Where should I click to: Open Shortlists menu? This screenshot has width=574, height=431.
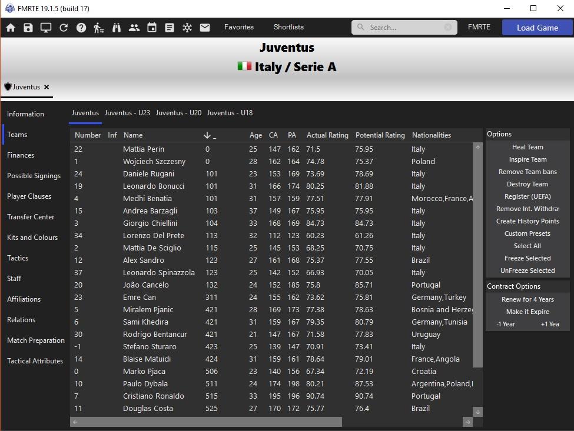[288, 27]
